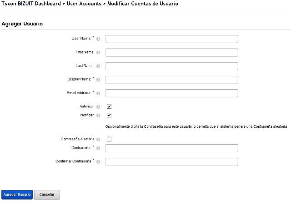This screenshot has width=291, height=204.
Task: Enable the Contraseña Aleatoria checkbox
Action: tap(109, 139)
